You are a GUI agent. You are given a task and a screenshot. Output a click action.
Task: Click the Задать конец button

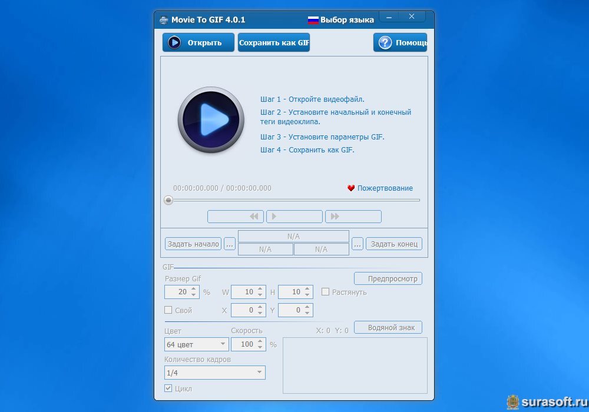point(394,244)
